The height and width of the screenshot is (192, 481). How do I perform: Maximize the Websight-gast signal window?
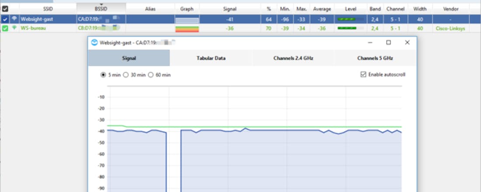tap(388, 42)
